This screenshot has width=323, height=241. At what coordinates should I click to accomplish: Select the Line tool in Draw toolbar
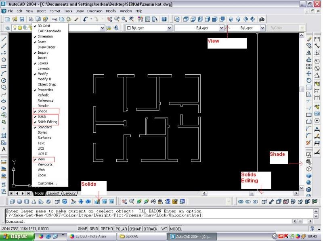click(4, 39)
